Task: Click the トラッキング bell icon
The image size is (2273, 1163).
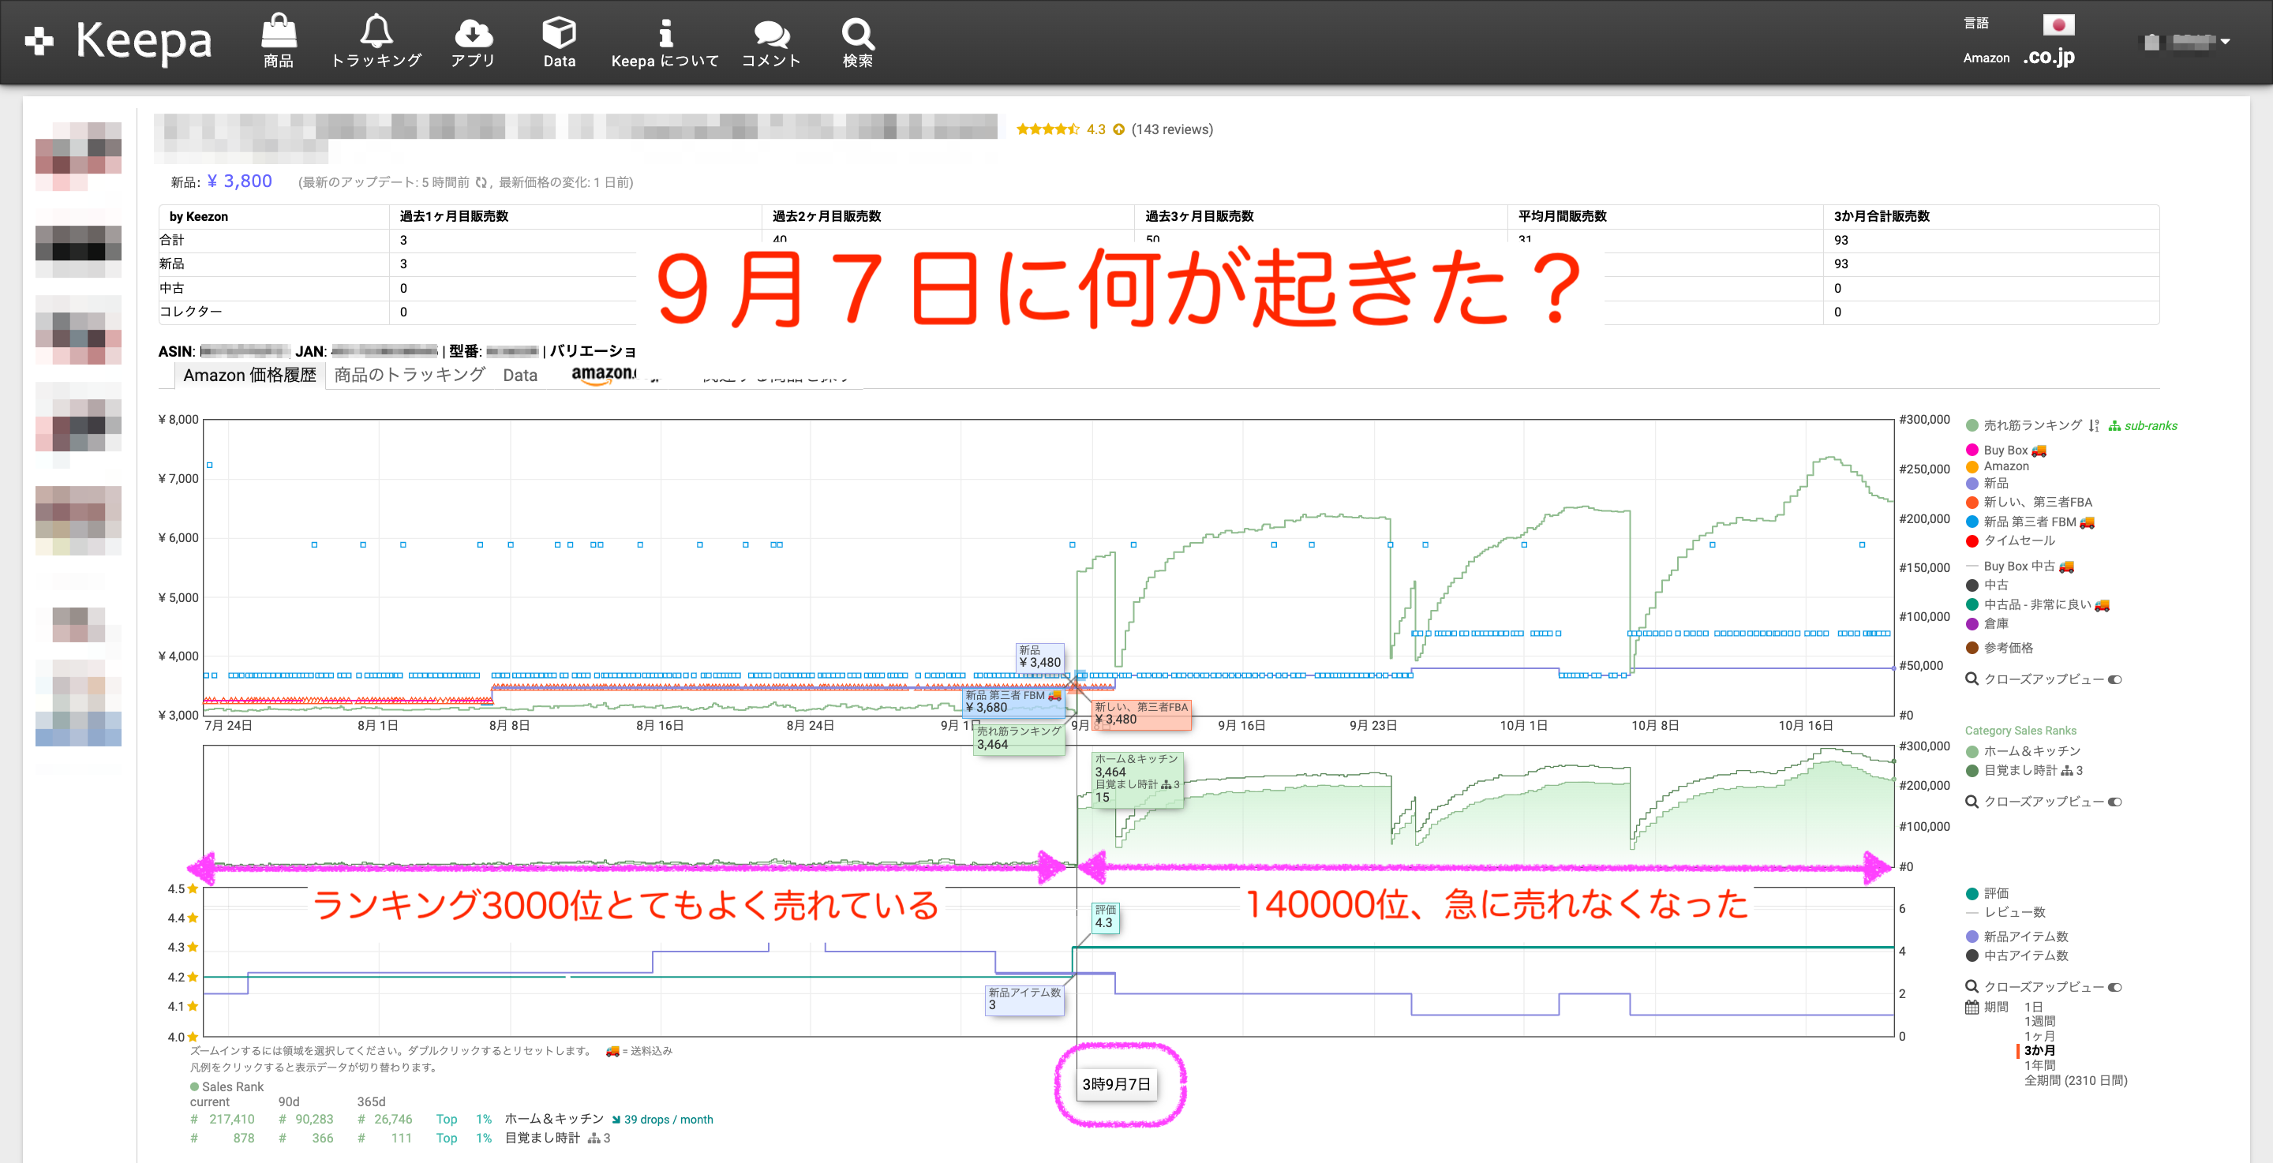Action: click(376, 32)
